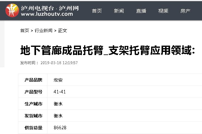Screen dimensions: 202x134
Task: Click the 生产城市 table label
Action: pos(34,104)
